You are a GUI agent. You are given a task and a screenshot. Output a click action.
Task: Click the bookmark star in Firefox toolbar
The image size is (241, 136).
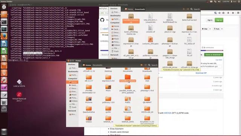[220, 13]
